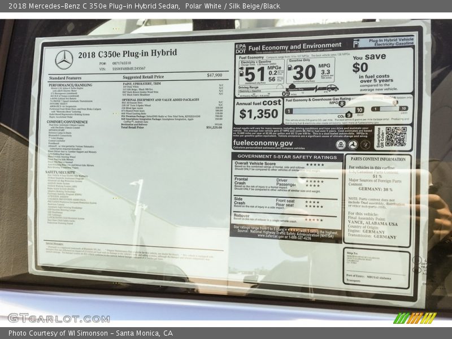
Task: Click the 'SAFETY/SECURITY' section heading
Action: (x=60, y=172)
